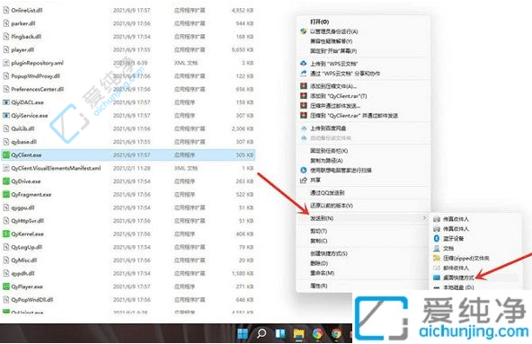
Task: Click the pluginRepository.xml file icon
Action: [x=5, y=63]
